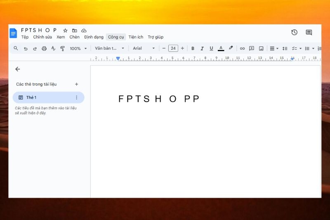Increase font size with plus button
Image resolution: width=330 pixels, height=220 pixels.
pyautogui.click(x=182, y=48)
